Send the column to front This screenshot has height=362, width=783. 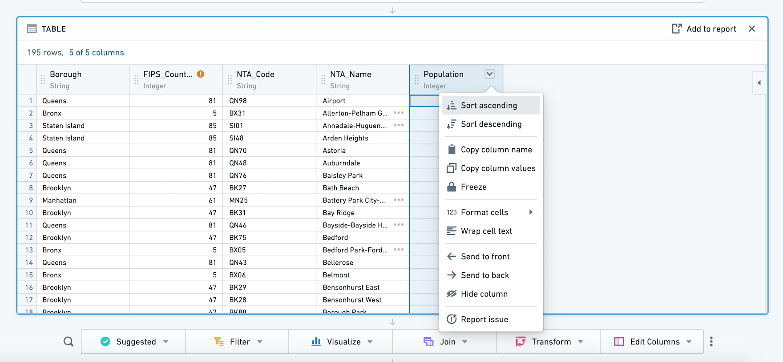(491, 256)
